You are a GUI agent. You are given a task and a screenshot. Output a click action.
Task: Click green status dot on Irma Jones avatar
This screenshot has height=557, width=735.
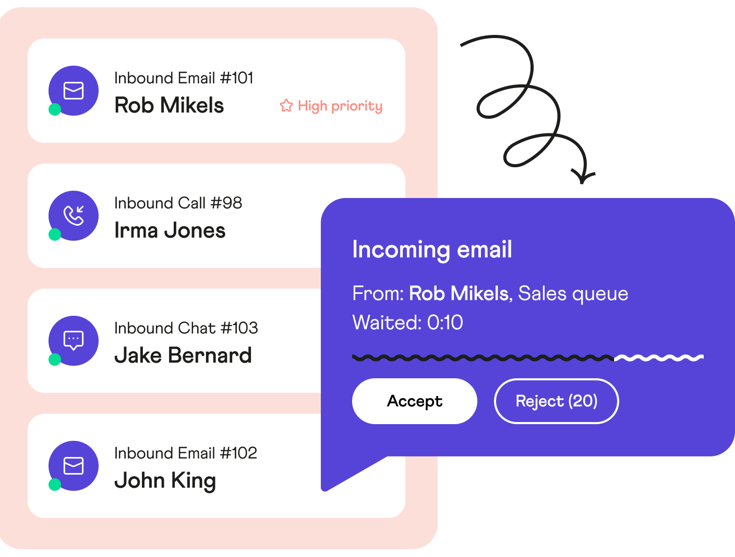click(x=55, y=234)
